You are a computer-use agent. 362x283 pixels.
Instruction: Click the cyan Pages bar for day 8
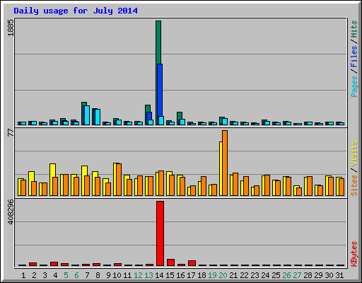click(x=98, y=117)
